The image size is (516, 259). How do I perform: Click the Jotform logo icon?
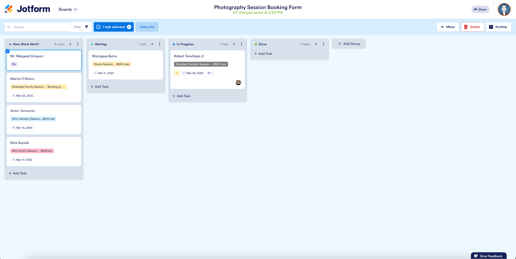click(x=9, y=9)
